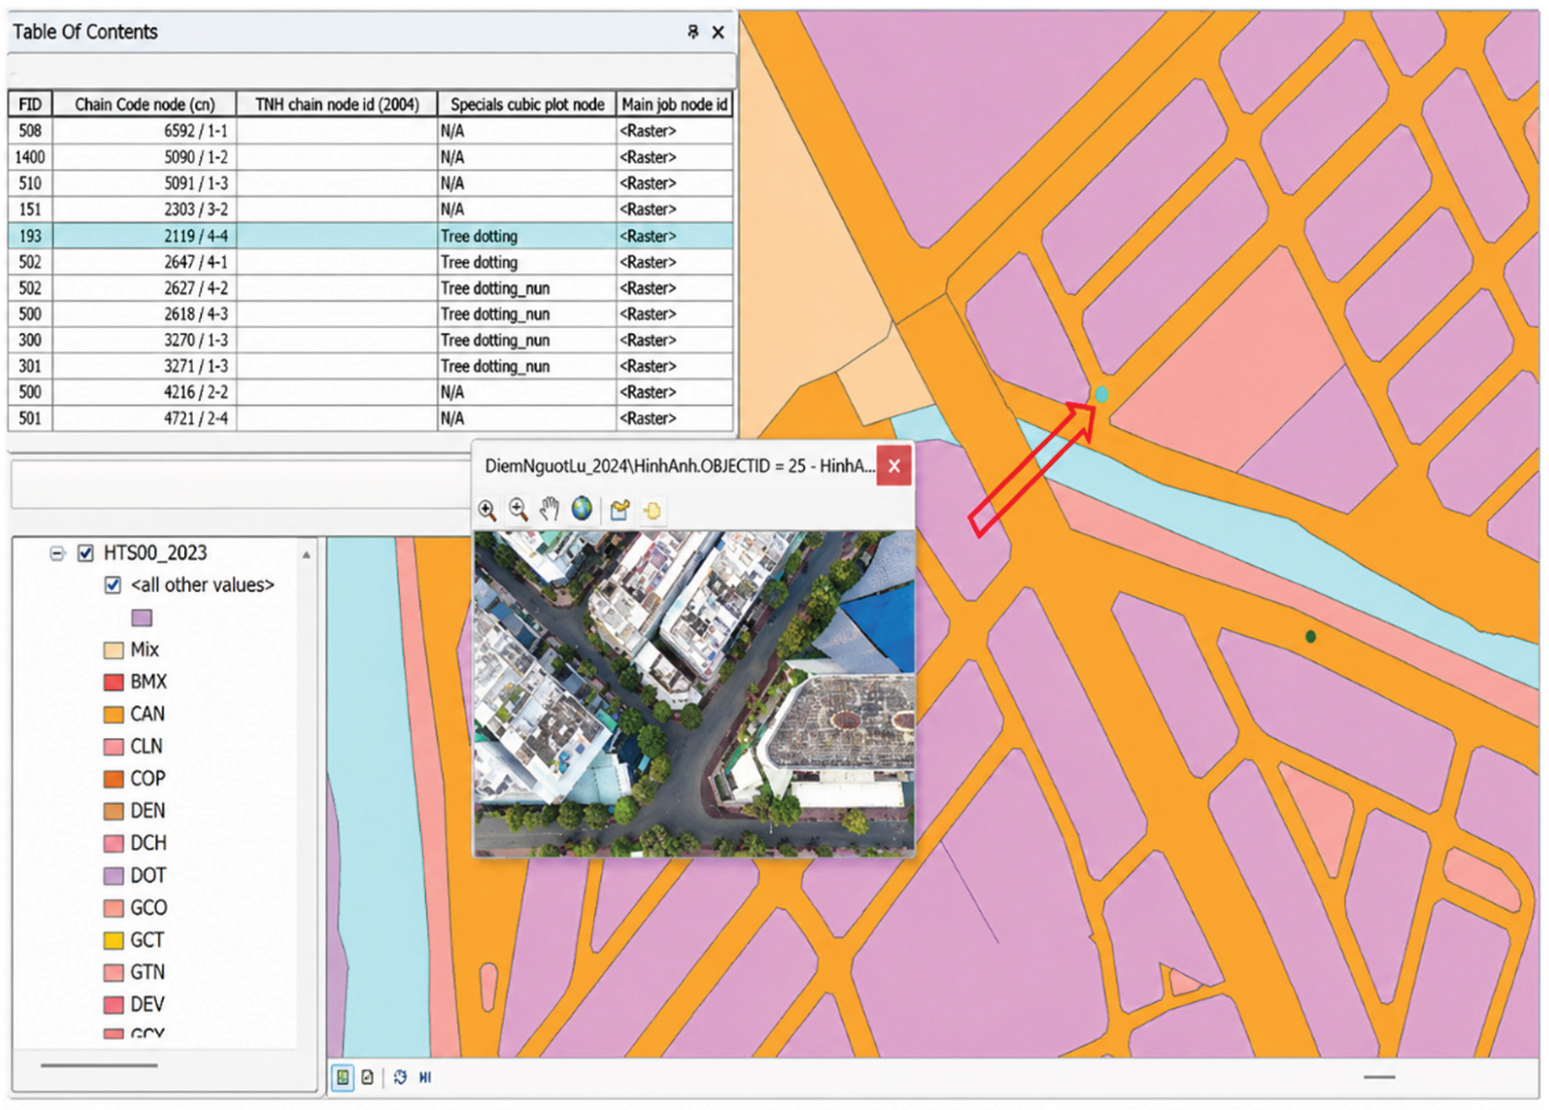Pin the Table Of Contents panel
Viewport: 1549px width, 1110px height.
(693, 32)
